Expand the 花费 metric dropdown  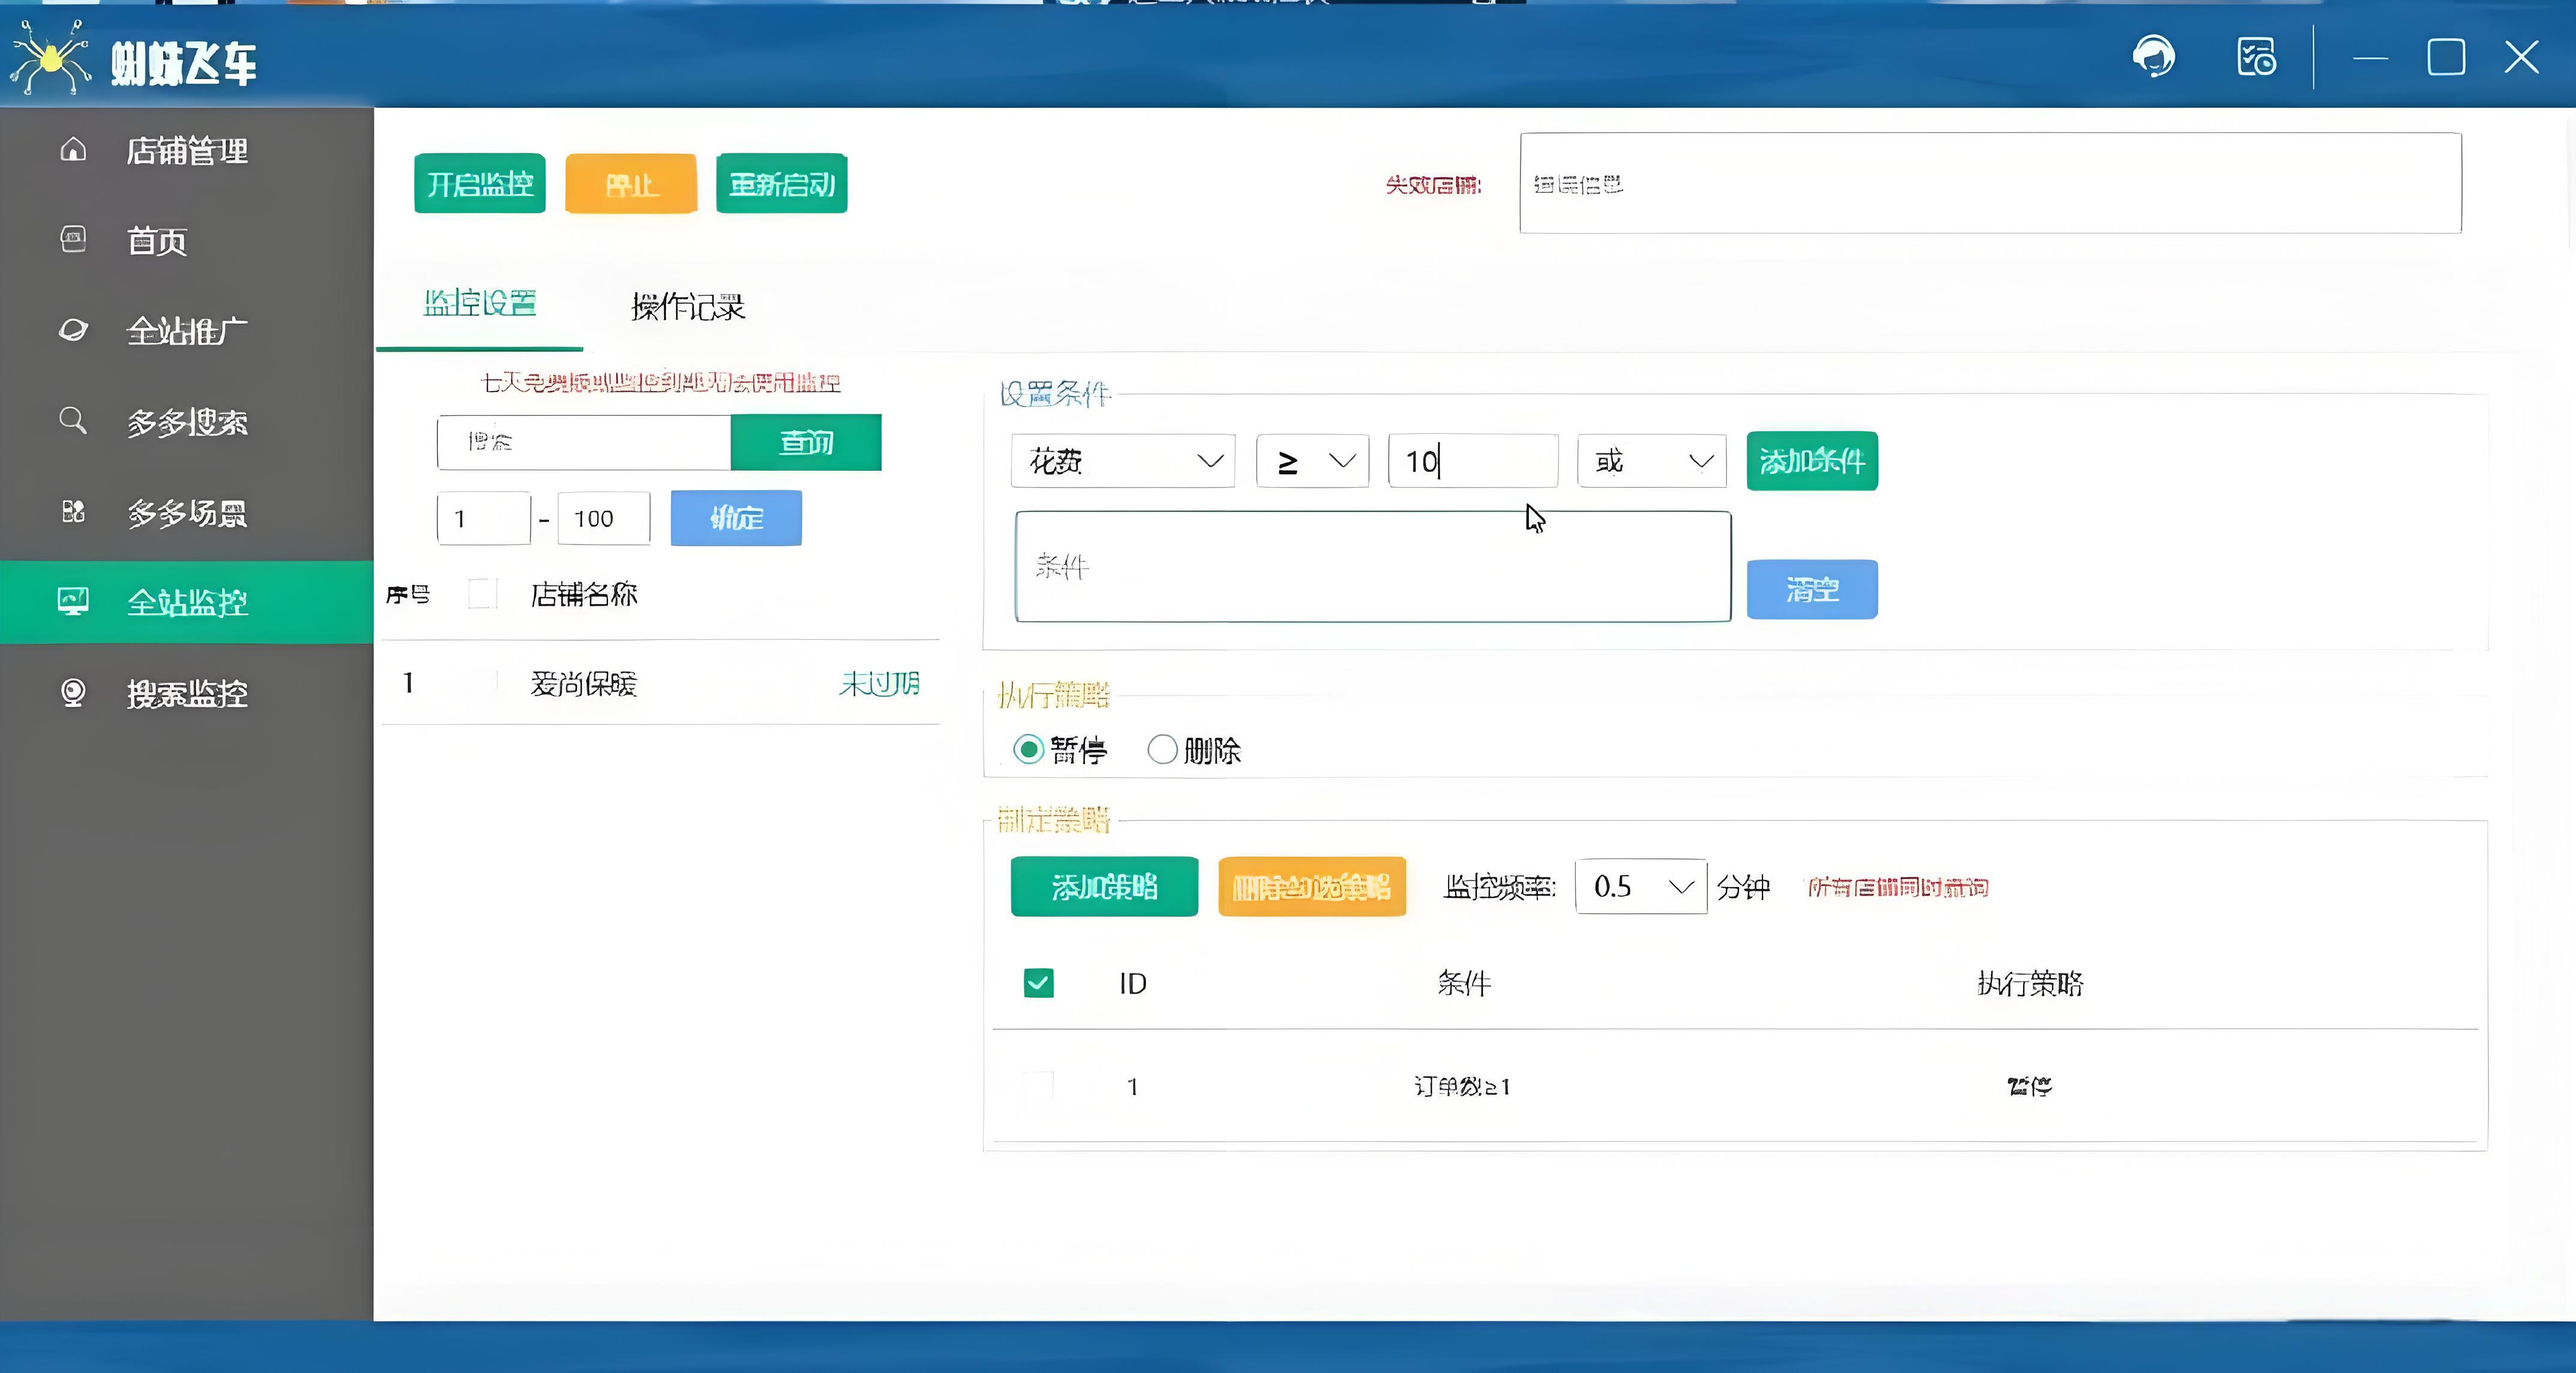[x=1123, y=461]
